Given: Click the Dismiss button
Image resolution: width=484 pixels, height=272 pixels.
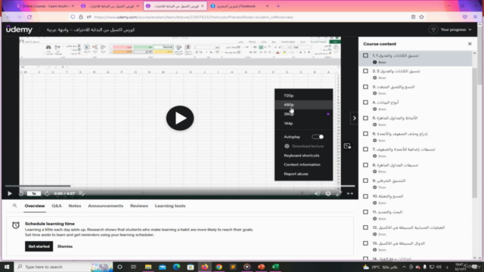Looking at the screenshot, I should (x=65, y=246).
